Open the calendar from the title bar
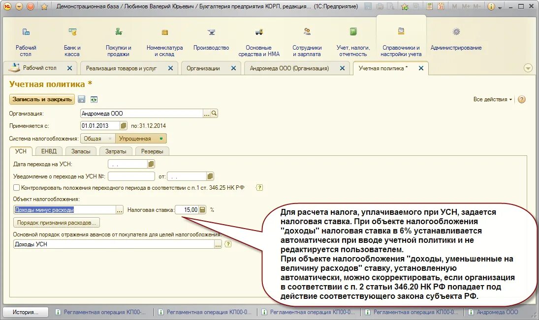539x320 pixels. point(441,6)
